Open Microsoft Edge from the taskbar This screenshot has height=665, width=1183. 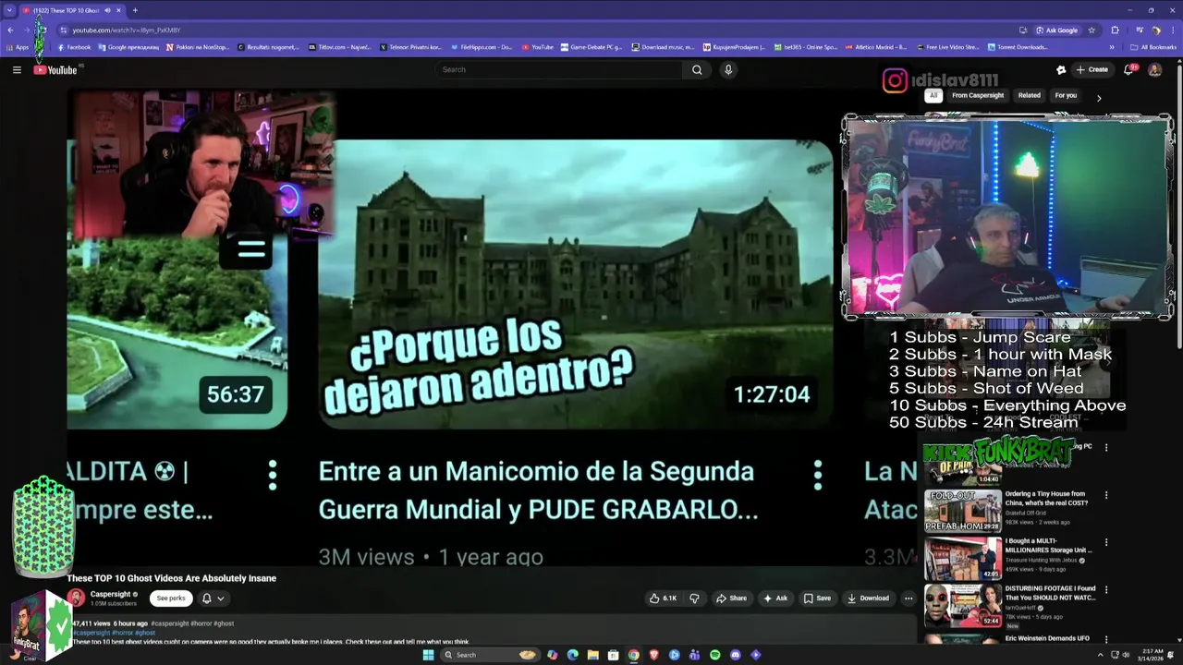pyautogui.click(x=572, y=655)
